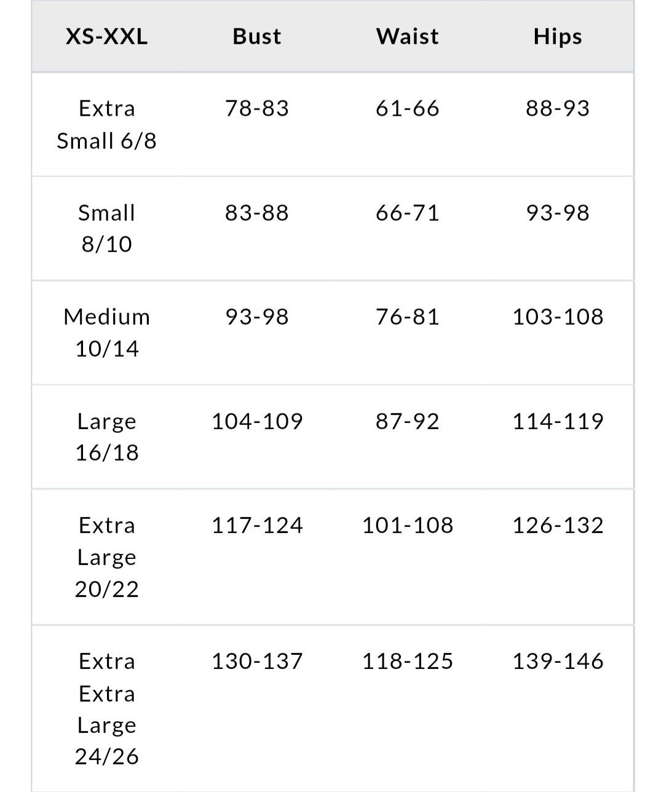Select the Large 16/18 size label
Viewport: 664px width, 792px height.
pos(106,437)
